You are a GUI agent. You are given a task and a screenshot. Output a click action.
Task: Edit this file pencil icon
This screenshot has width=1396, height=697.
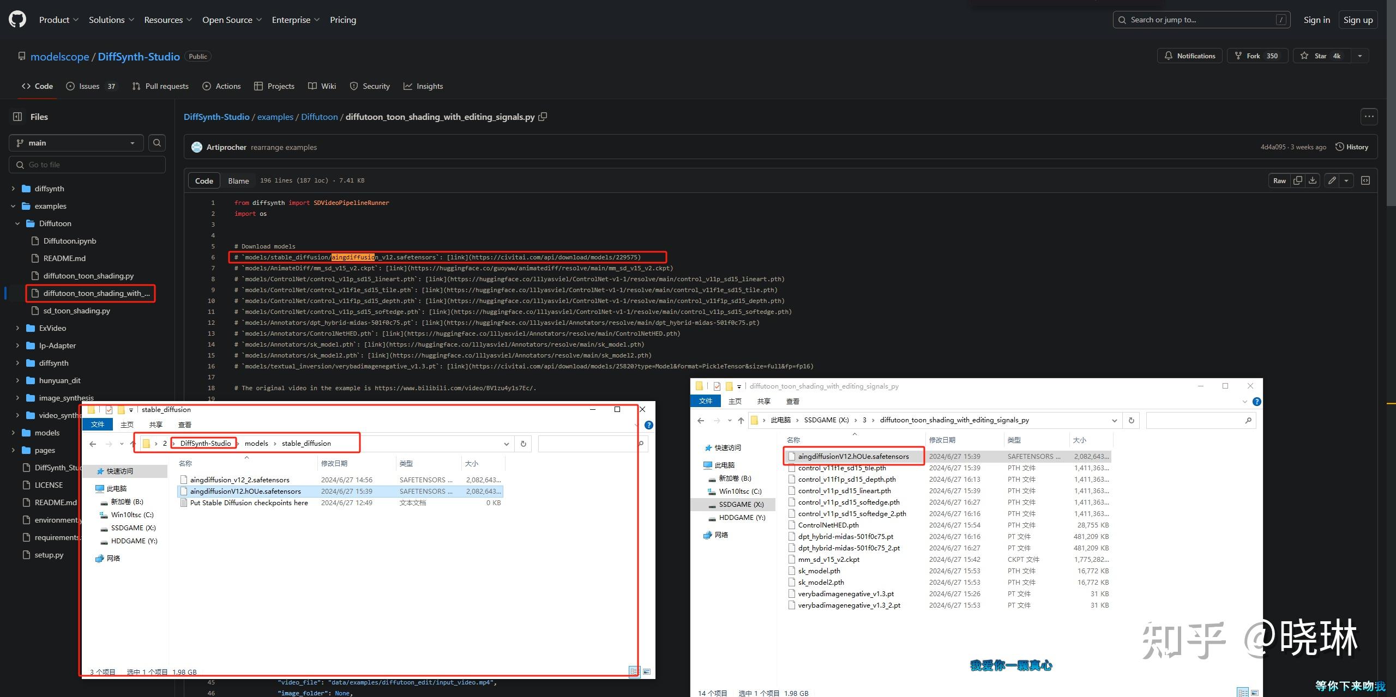[x=1332, y=180]
